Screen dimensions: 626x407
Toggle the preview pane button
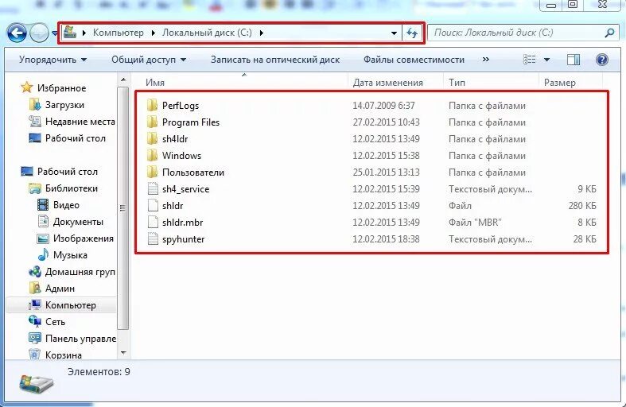tap(574, 60)
